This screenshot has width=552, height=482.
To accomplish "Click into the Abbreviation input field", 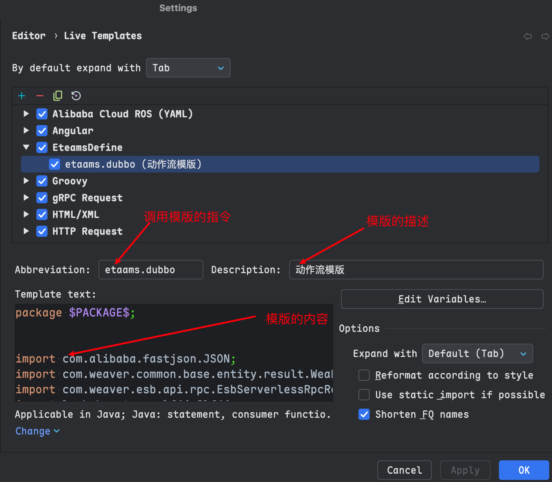I will [151, 270].
